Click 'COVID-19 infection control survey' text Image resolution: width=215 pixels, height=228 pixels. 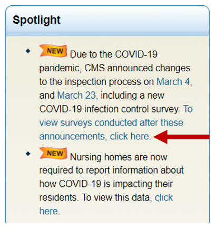110,109
